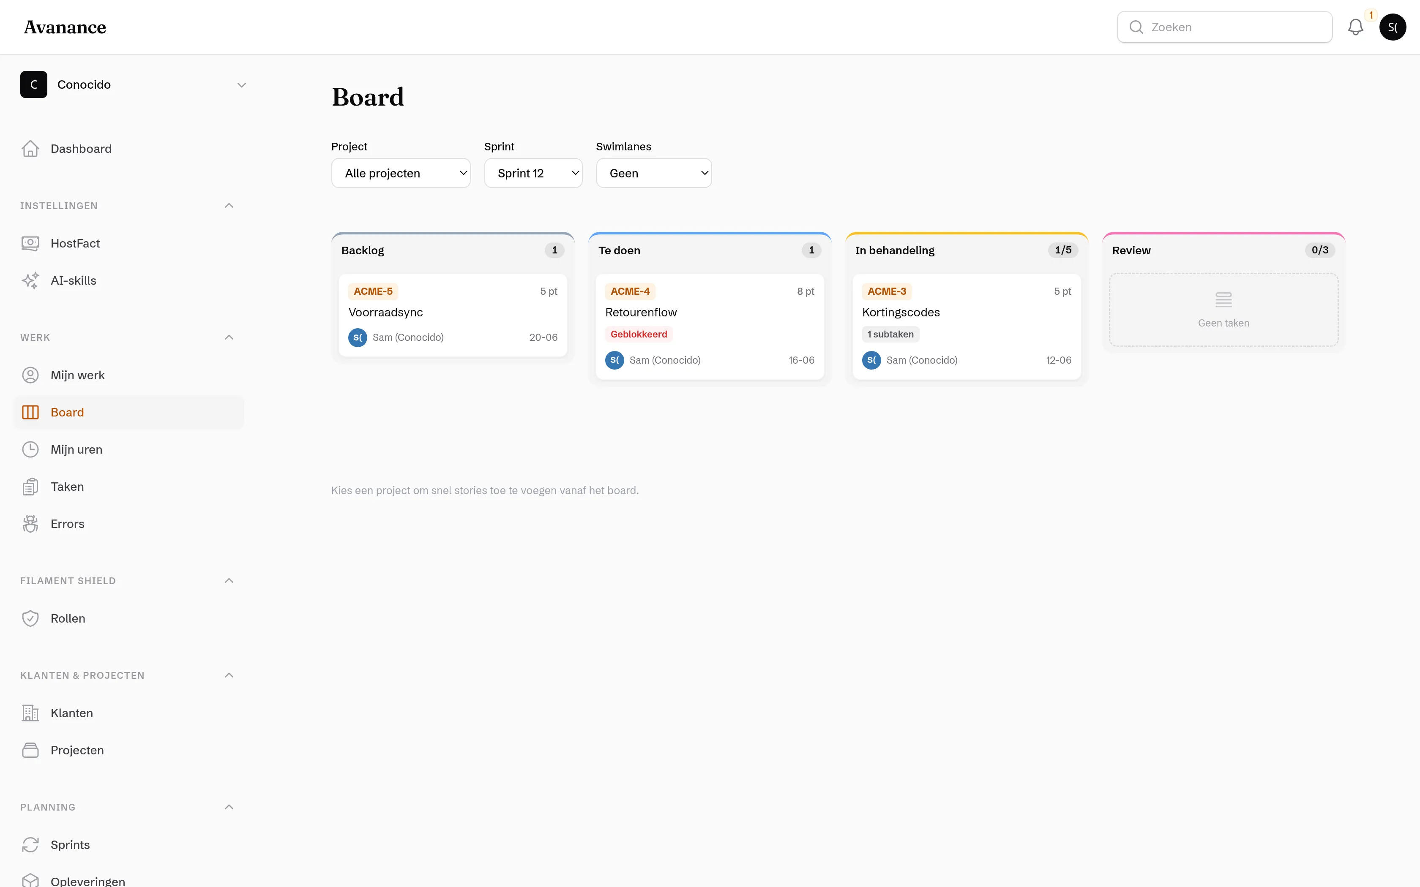
Task: Open Klanten in the sidebar
Action: coord(128,713)
